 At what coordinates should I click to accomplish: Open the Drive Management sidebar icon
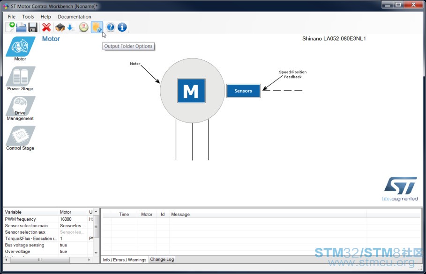(x=20, y=108)
